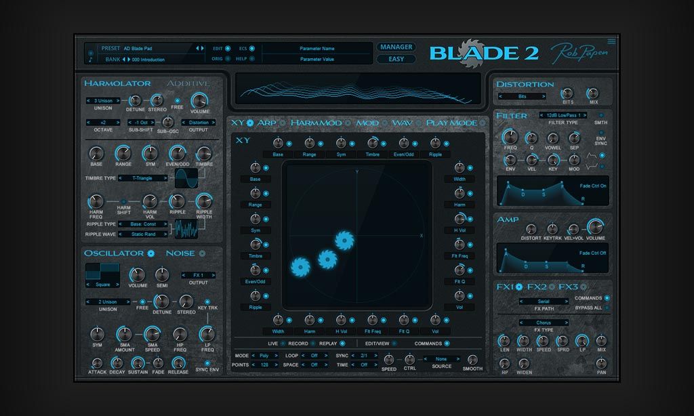The image size is (694, 416).
Task: Open the Harmolator Distortion output selector
Action: (199, 122)
